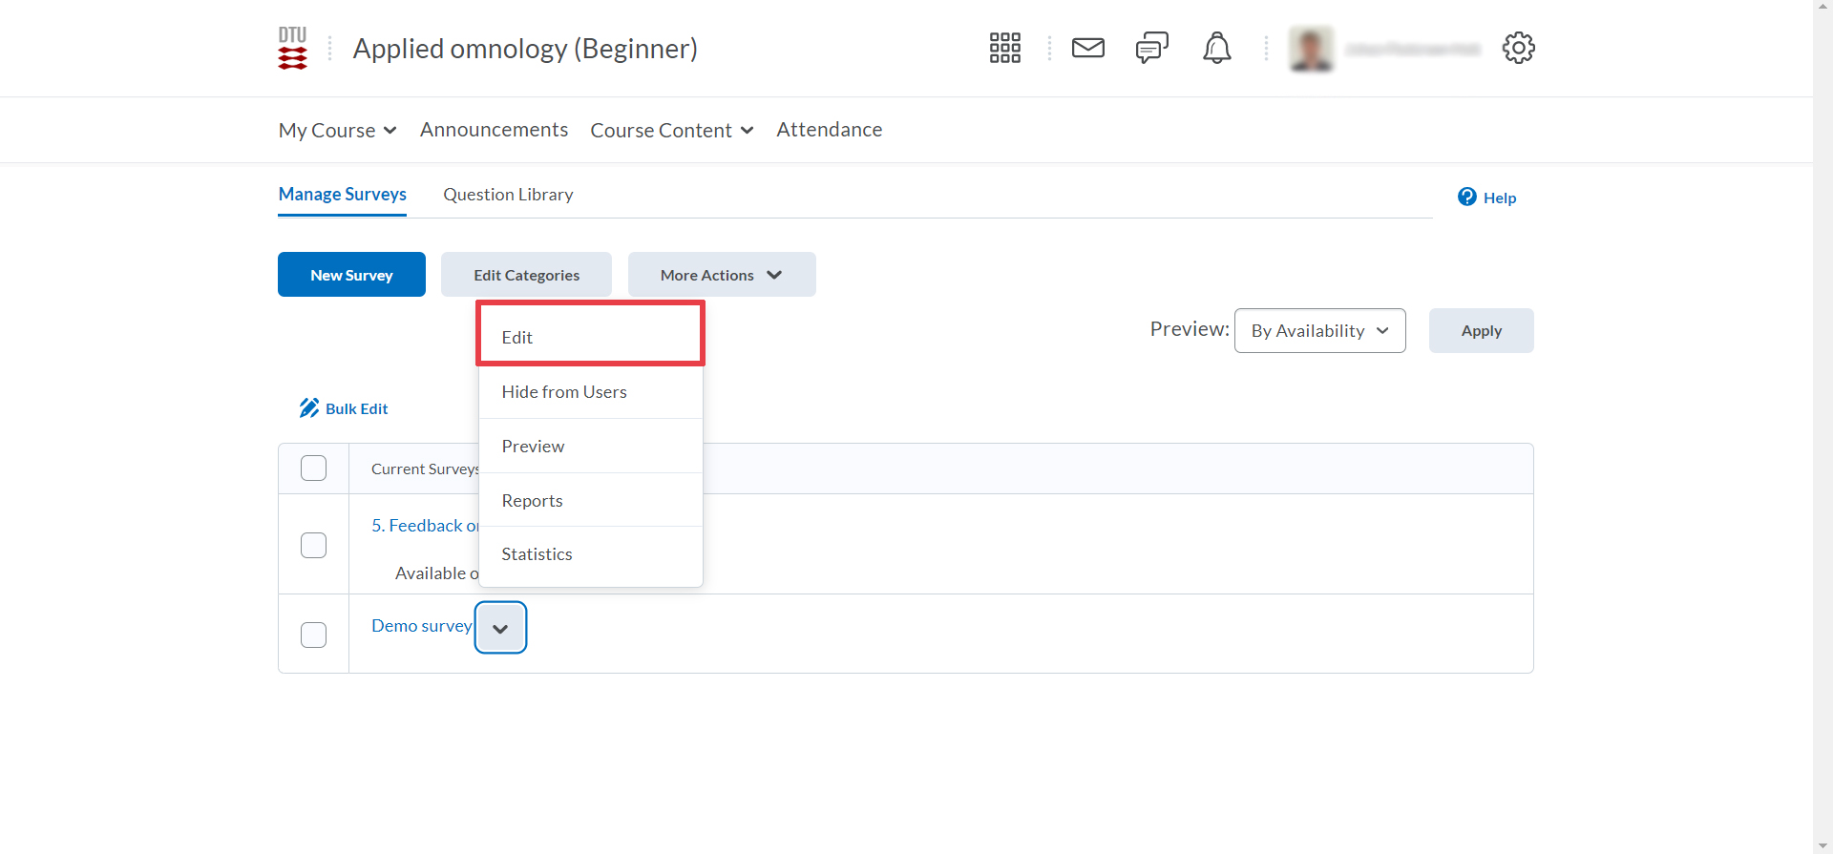The image size is (1833, 854).
Task: Open subscription alerts chat icon
Action: click(x=1151, y=48)
